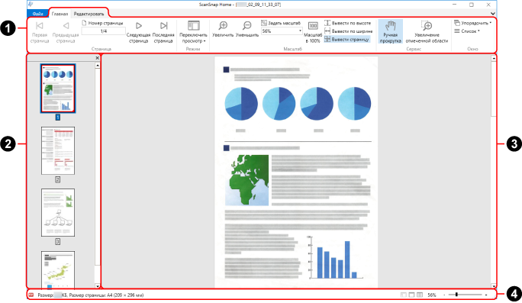Select page 2 thumbnail
The width and height of the screenshot is (522, 303).
coord(58,150)
